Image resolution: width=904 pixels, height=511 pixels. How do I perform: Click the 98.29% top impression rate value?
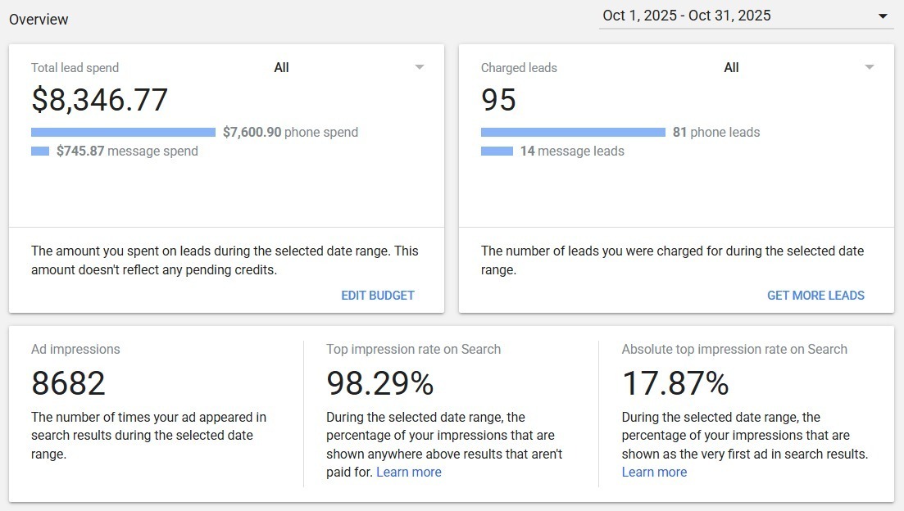click(x=380, y=383)
